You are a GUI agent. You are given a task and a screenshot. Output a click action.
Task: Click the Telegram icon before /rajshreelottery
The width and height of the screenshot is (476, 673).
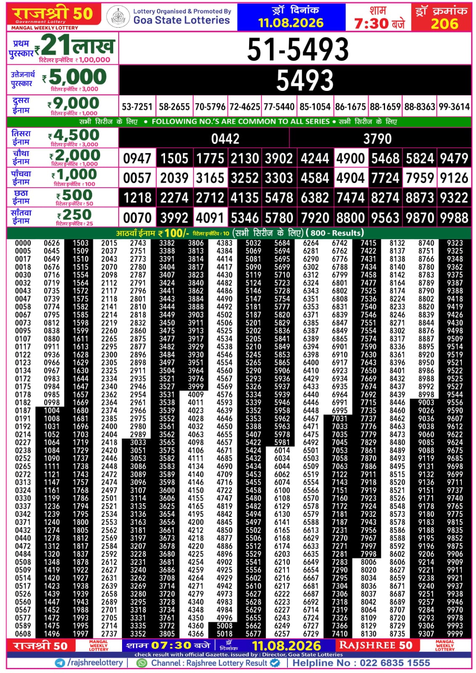click(60, 663)
